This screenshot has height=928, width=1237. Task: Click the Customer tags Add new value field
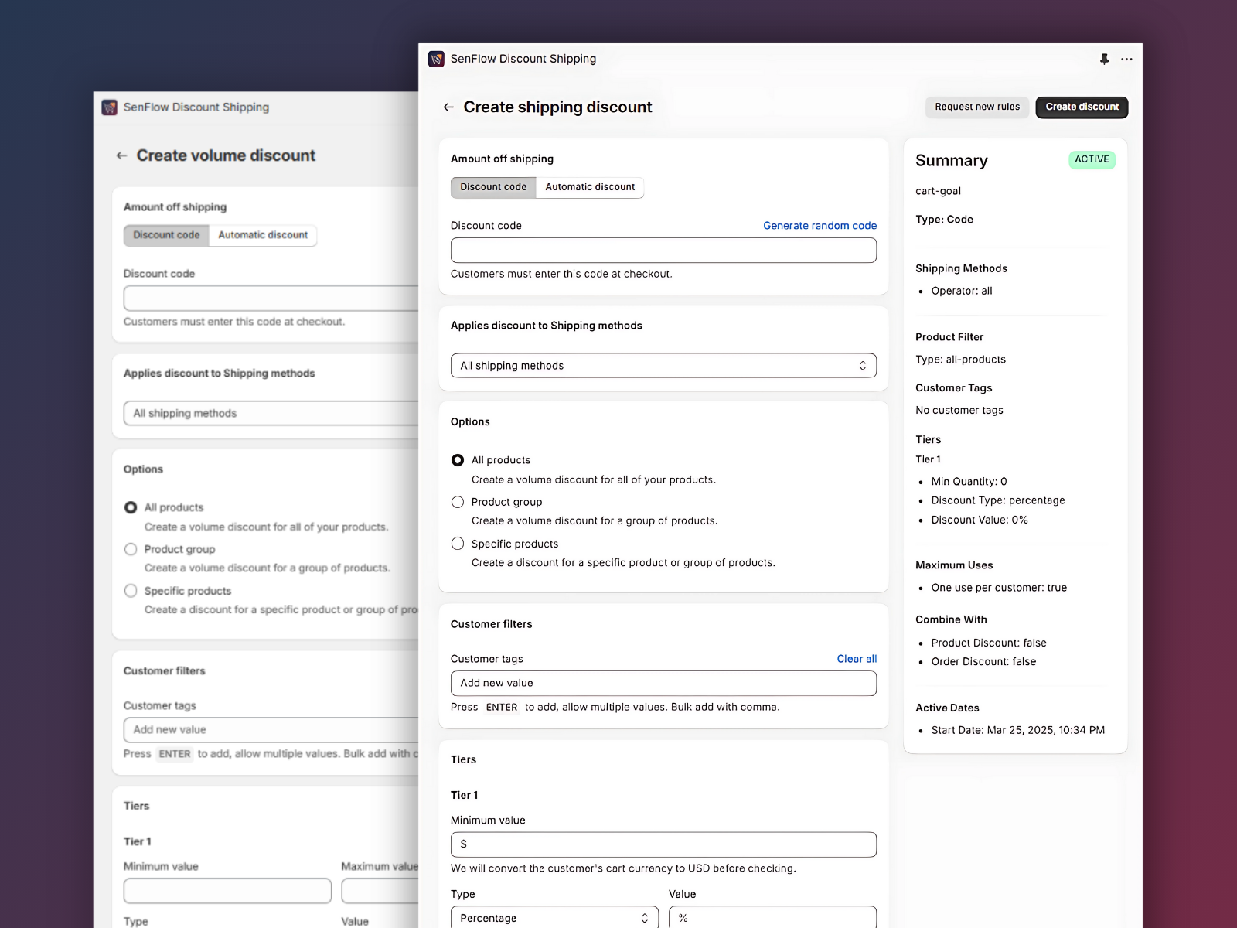click(x=663, y=683)
